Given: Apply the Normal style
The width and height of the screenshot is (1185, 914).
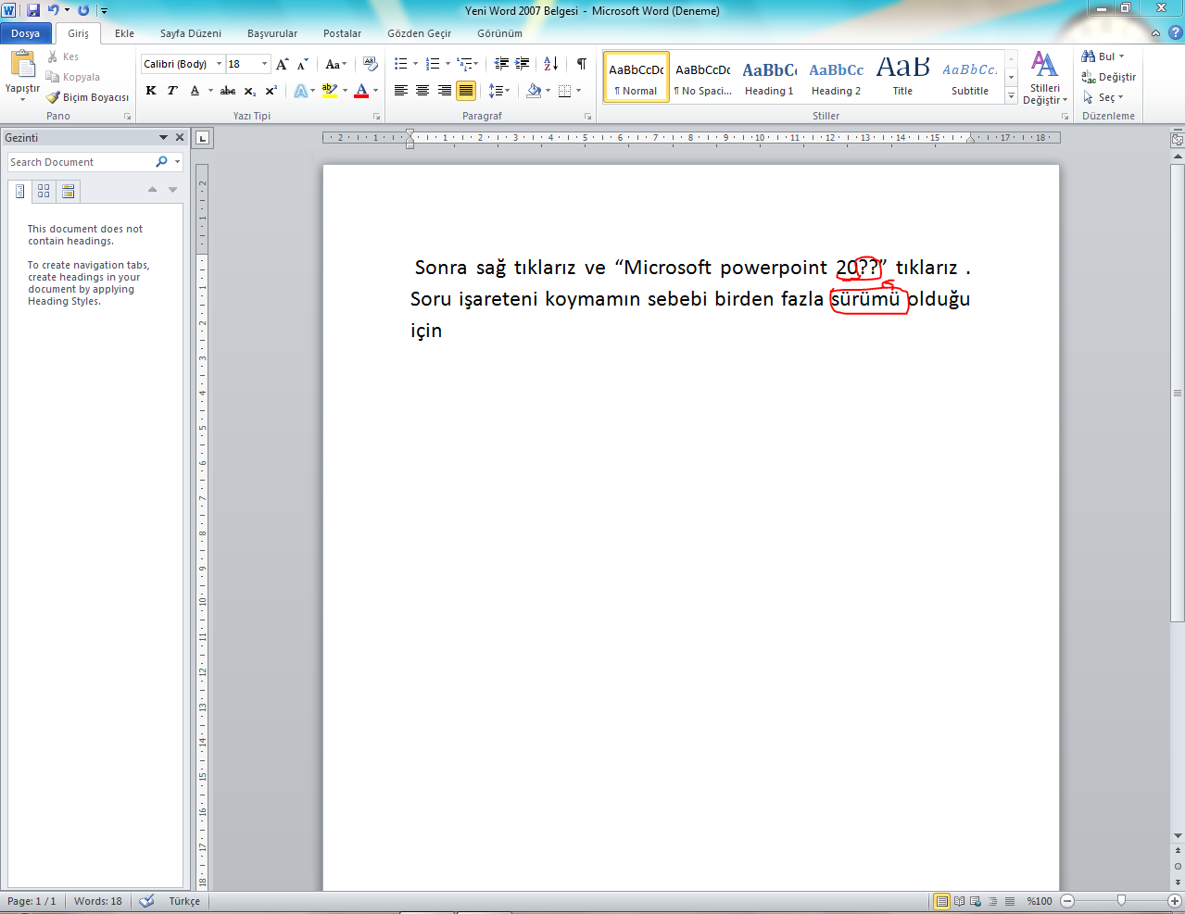Looking at the screenshot, I should coord(637,77).
